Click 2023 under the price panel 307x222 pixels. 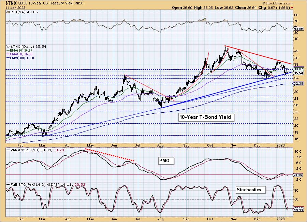pos(280,145)
